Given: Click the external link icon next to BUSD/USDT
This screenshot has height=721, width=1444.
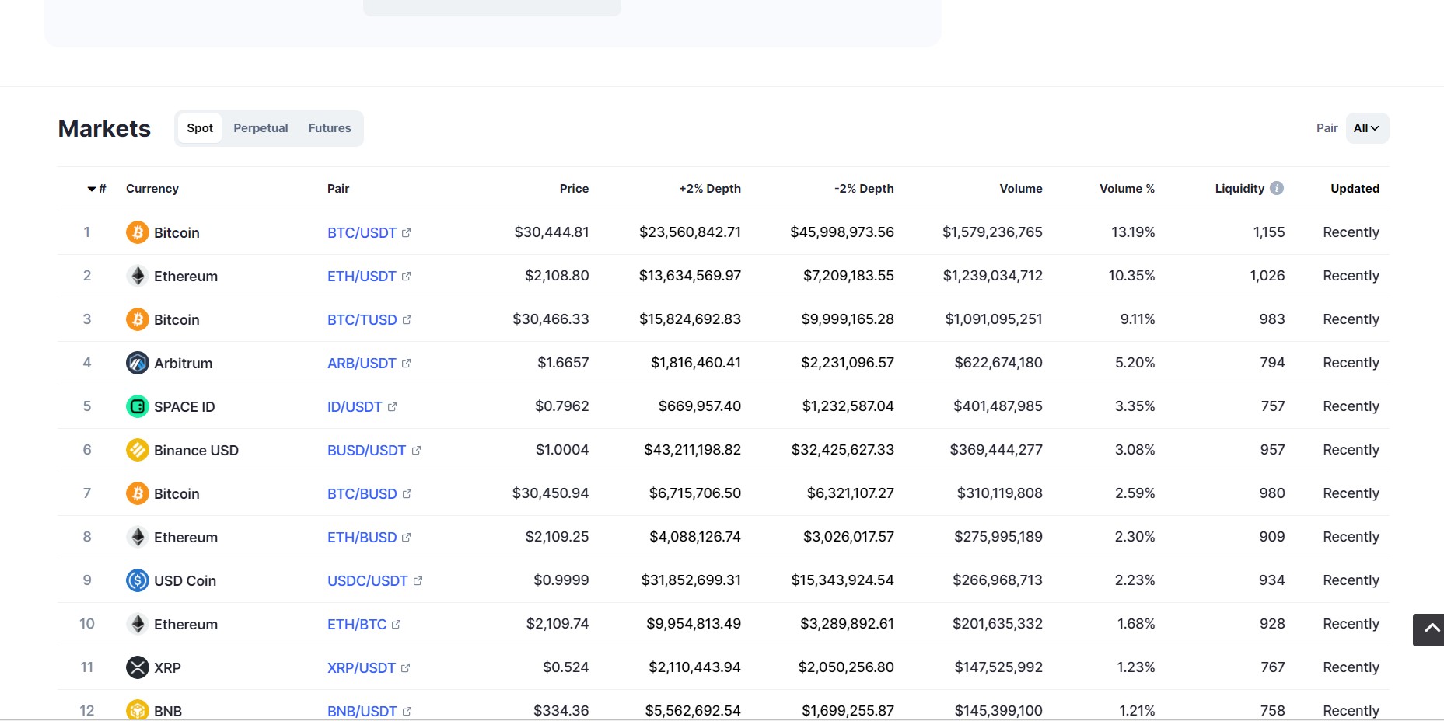Looking at the screenshot, I should [x=416, y=450].
